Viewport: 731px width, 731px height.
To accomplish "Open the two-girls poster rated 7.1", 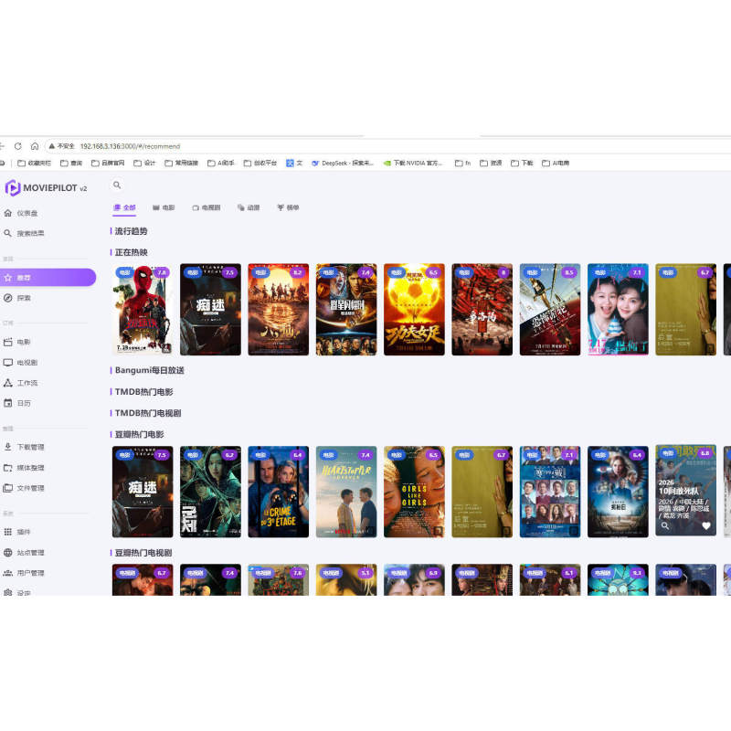I will click(618, 310).
